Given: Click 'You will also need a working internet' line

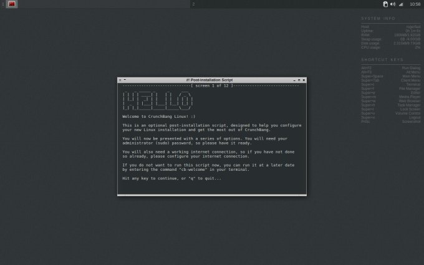Looking at the screenshot, I should coord(208,152).
